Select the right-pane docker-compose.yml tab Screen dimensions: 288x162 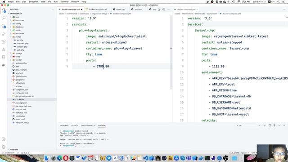point(186,9)
